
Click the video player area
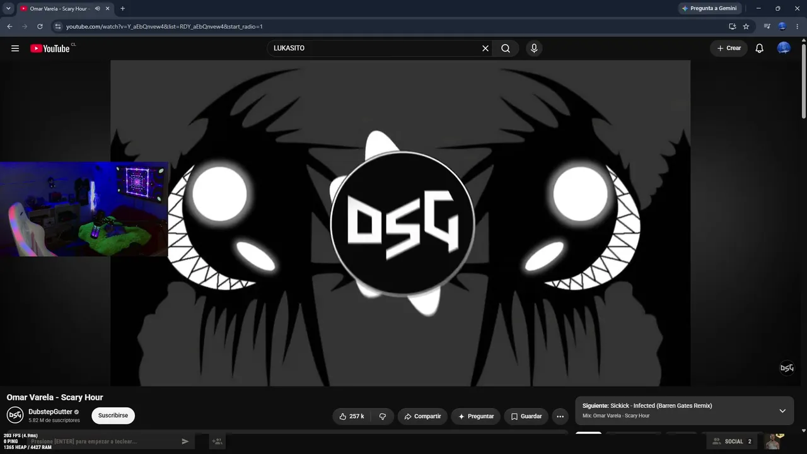coord(400,223)
